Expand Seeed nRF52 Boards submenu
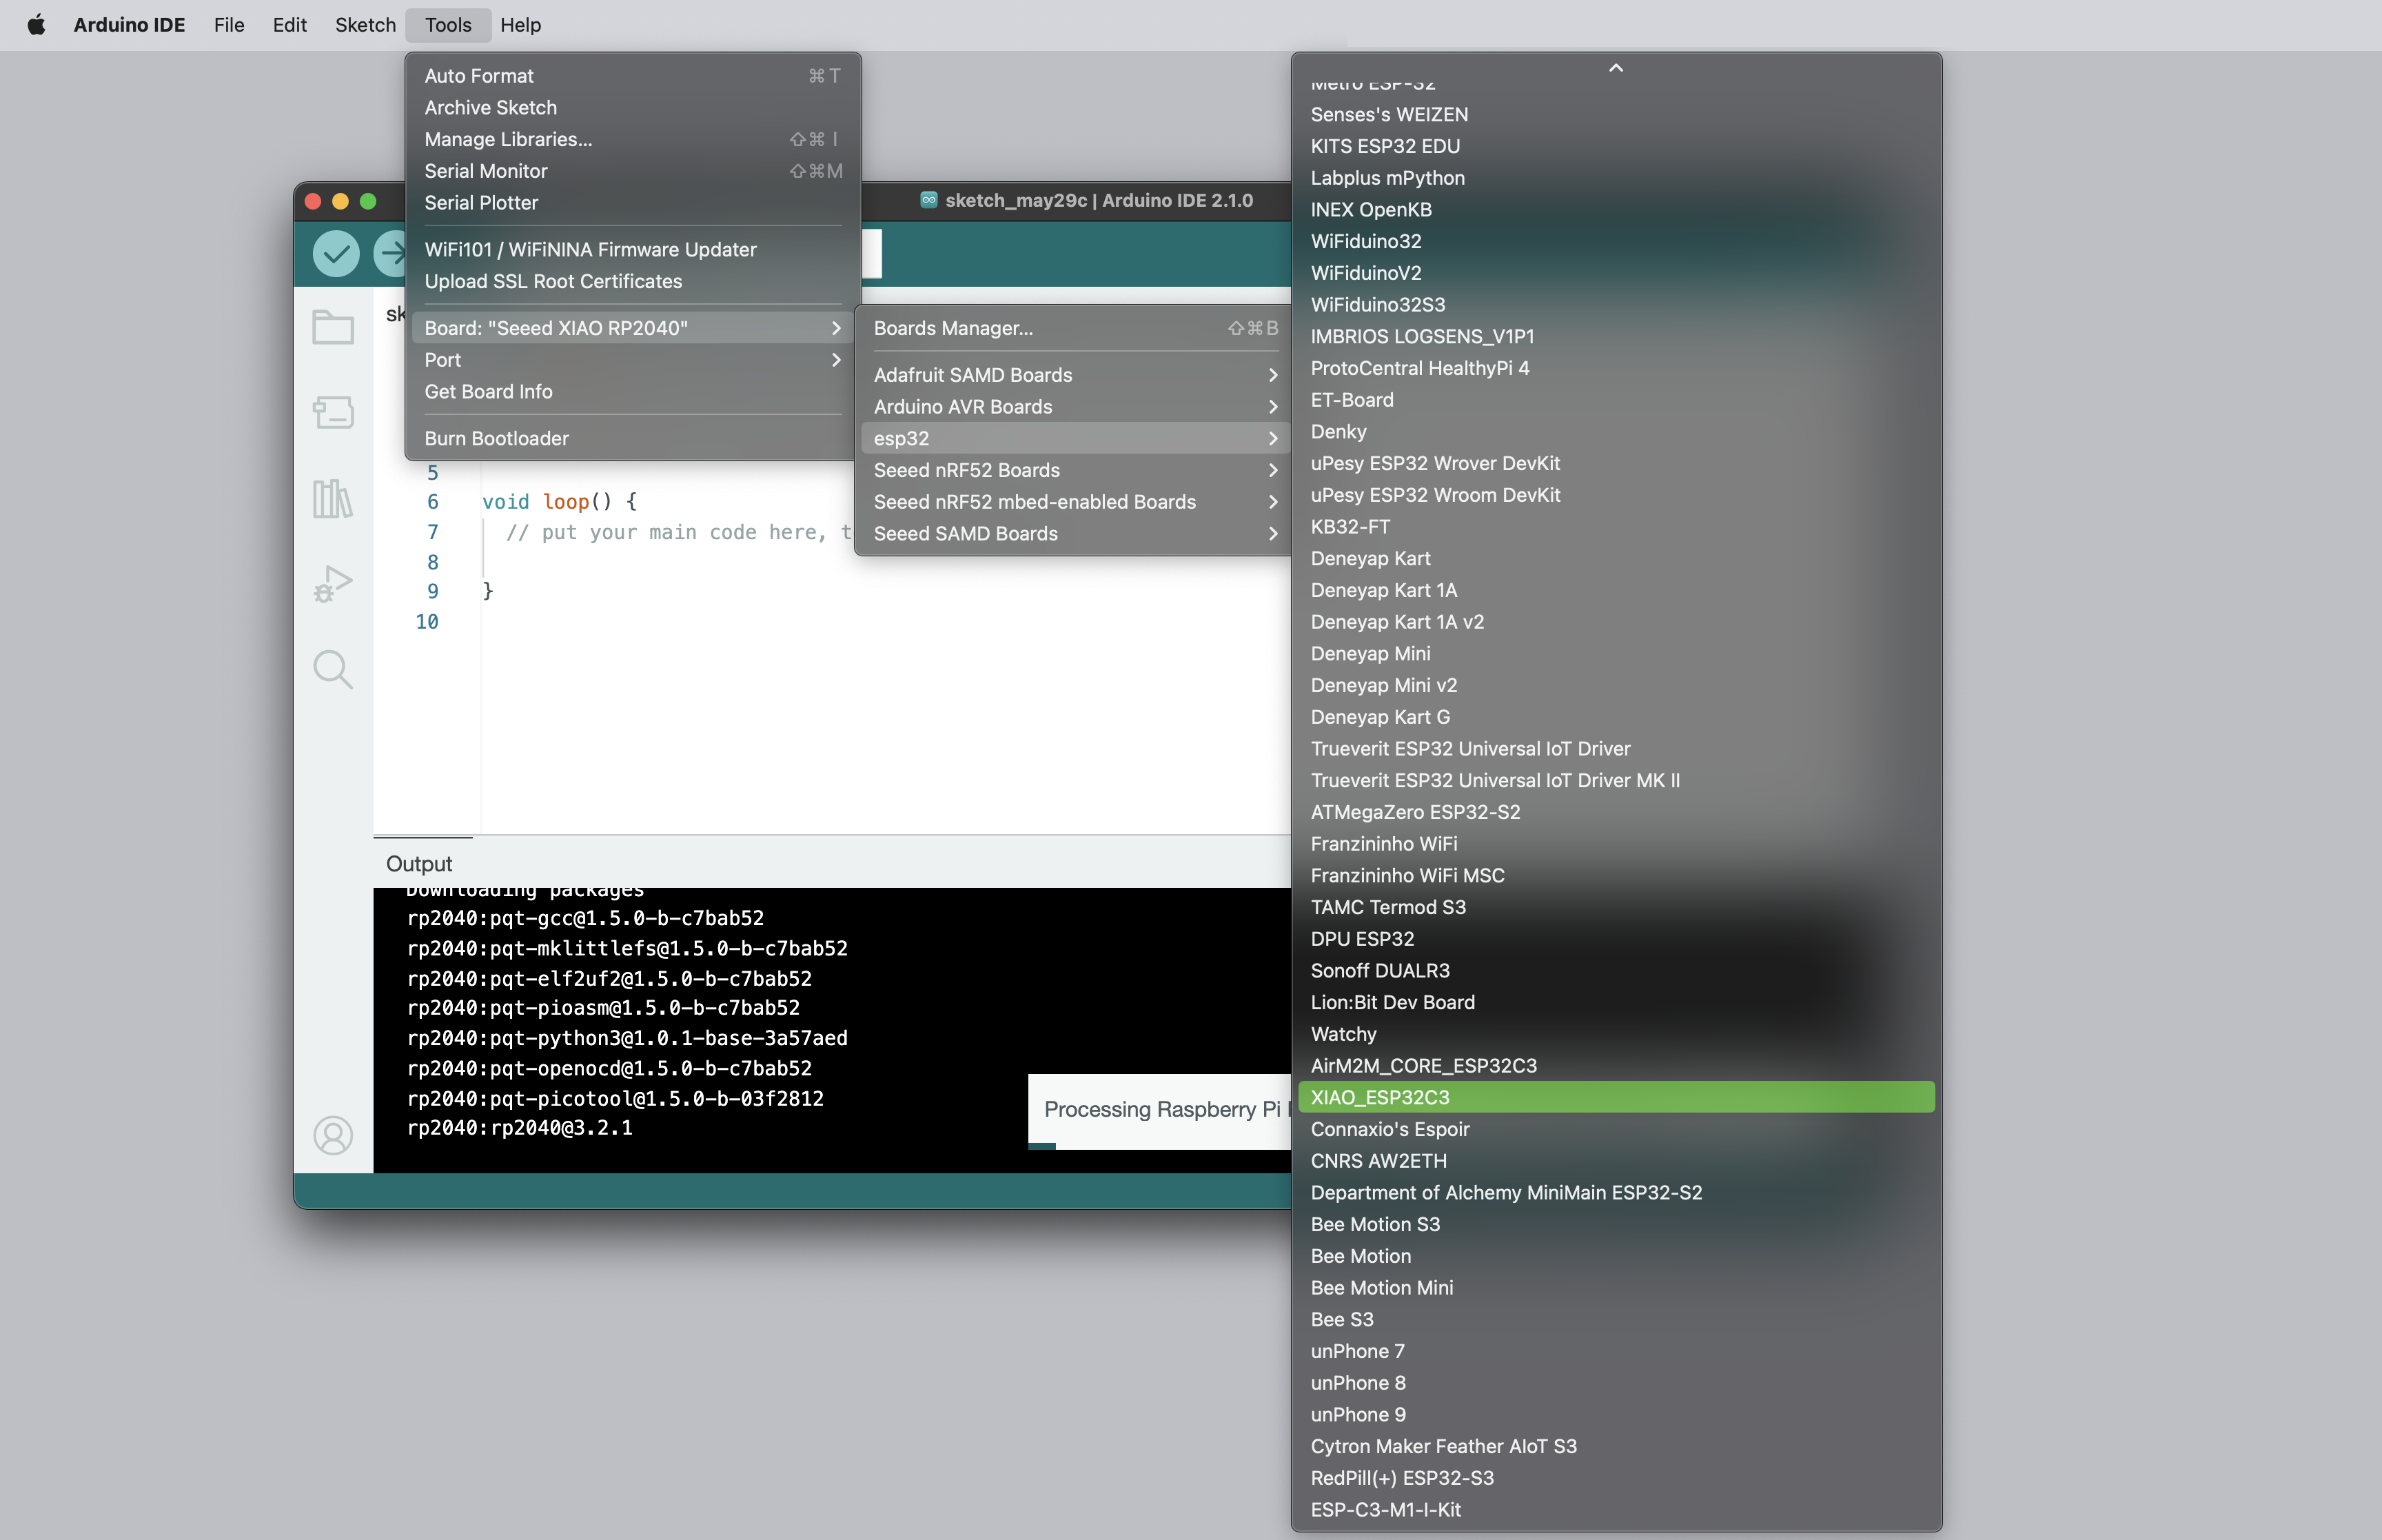Viewport: 2382px width, 1540px height. tap(1075, 470)
